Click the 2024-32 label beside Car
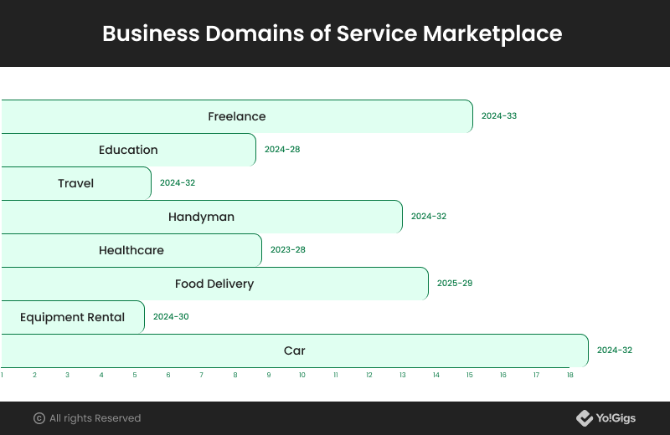670x435 pixels. click(615, 350)
